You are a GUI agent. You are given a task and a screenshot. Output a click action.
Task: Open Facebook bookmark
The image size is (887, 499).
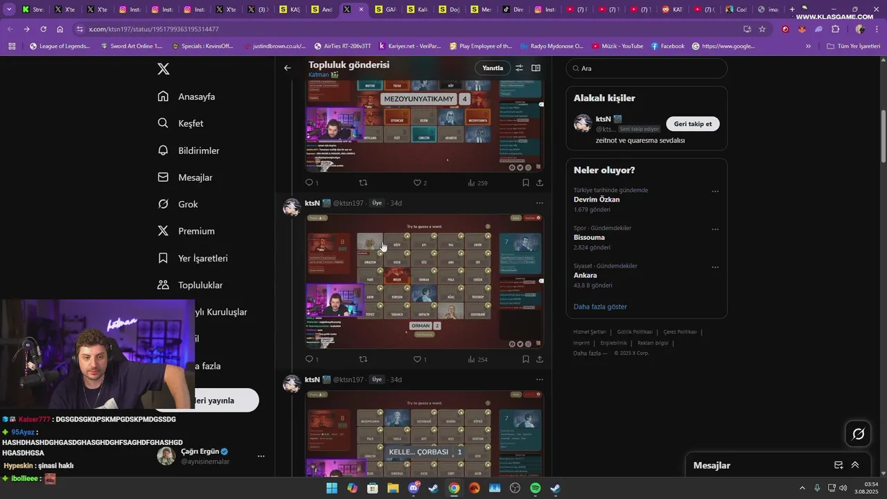(x=667, y=46)
